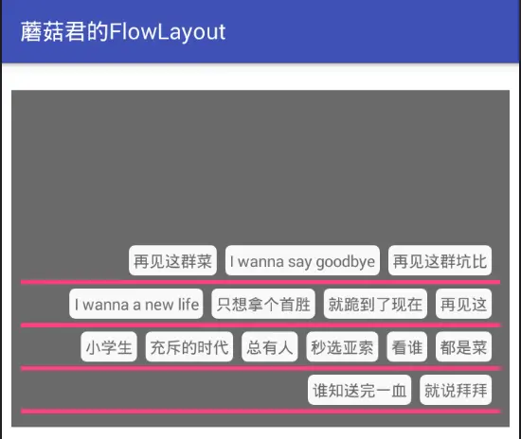Select the 谁知送完一血 tag

(360, 390)
